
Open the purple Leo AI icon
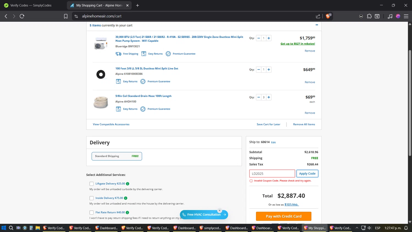click(x=398, y=16)
